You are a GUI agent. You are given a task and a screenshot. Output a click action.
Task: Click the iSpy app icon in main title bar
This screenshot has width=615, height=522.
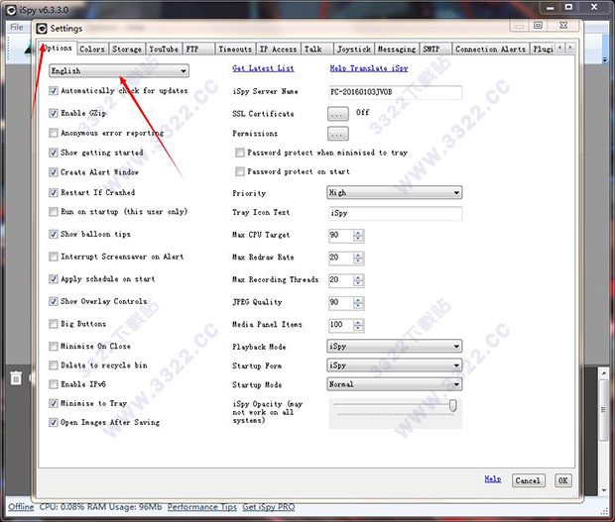11,10
